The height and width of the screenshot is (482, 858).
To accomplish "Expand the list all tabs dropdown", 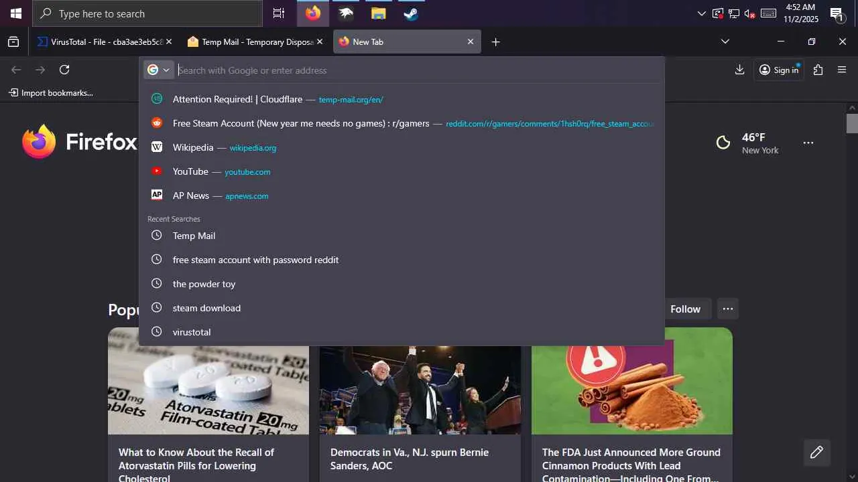I will (725, 42).
